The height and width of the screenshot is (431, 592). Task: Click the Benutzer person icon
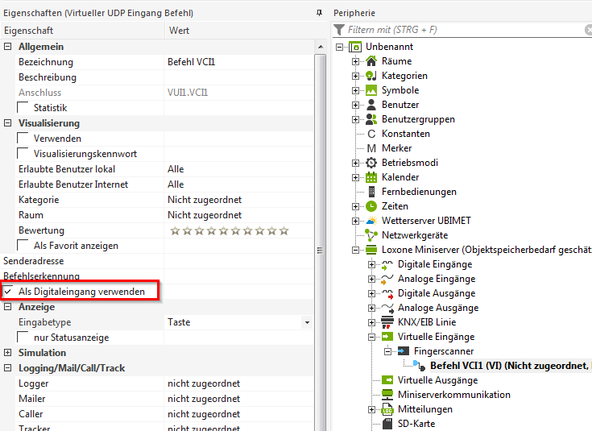(x=371, y=105)
